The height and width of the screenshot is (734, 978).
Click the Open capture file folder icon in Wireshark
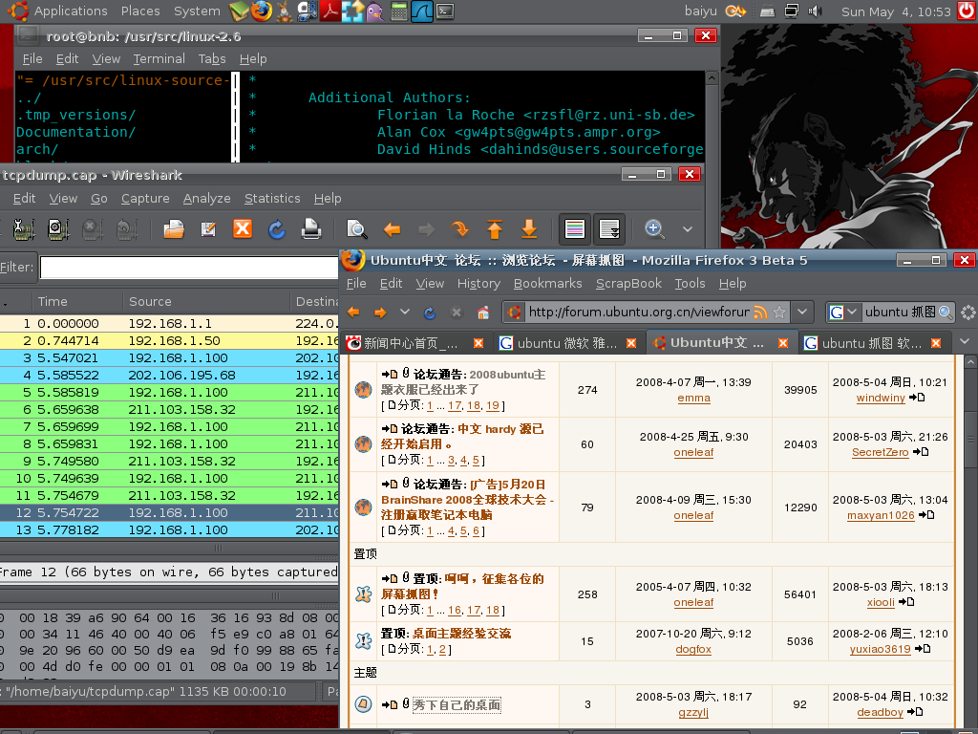(174, 229)
